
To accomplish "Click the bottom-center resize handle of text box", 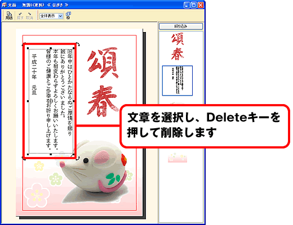I will (x=51, y=154).
